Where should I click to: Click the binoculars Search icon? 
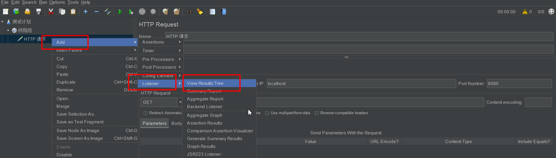click(x=189, y=12)
